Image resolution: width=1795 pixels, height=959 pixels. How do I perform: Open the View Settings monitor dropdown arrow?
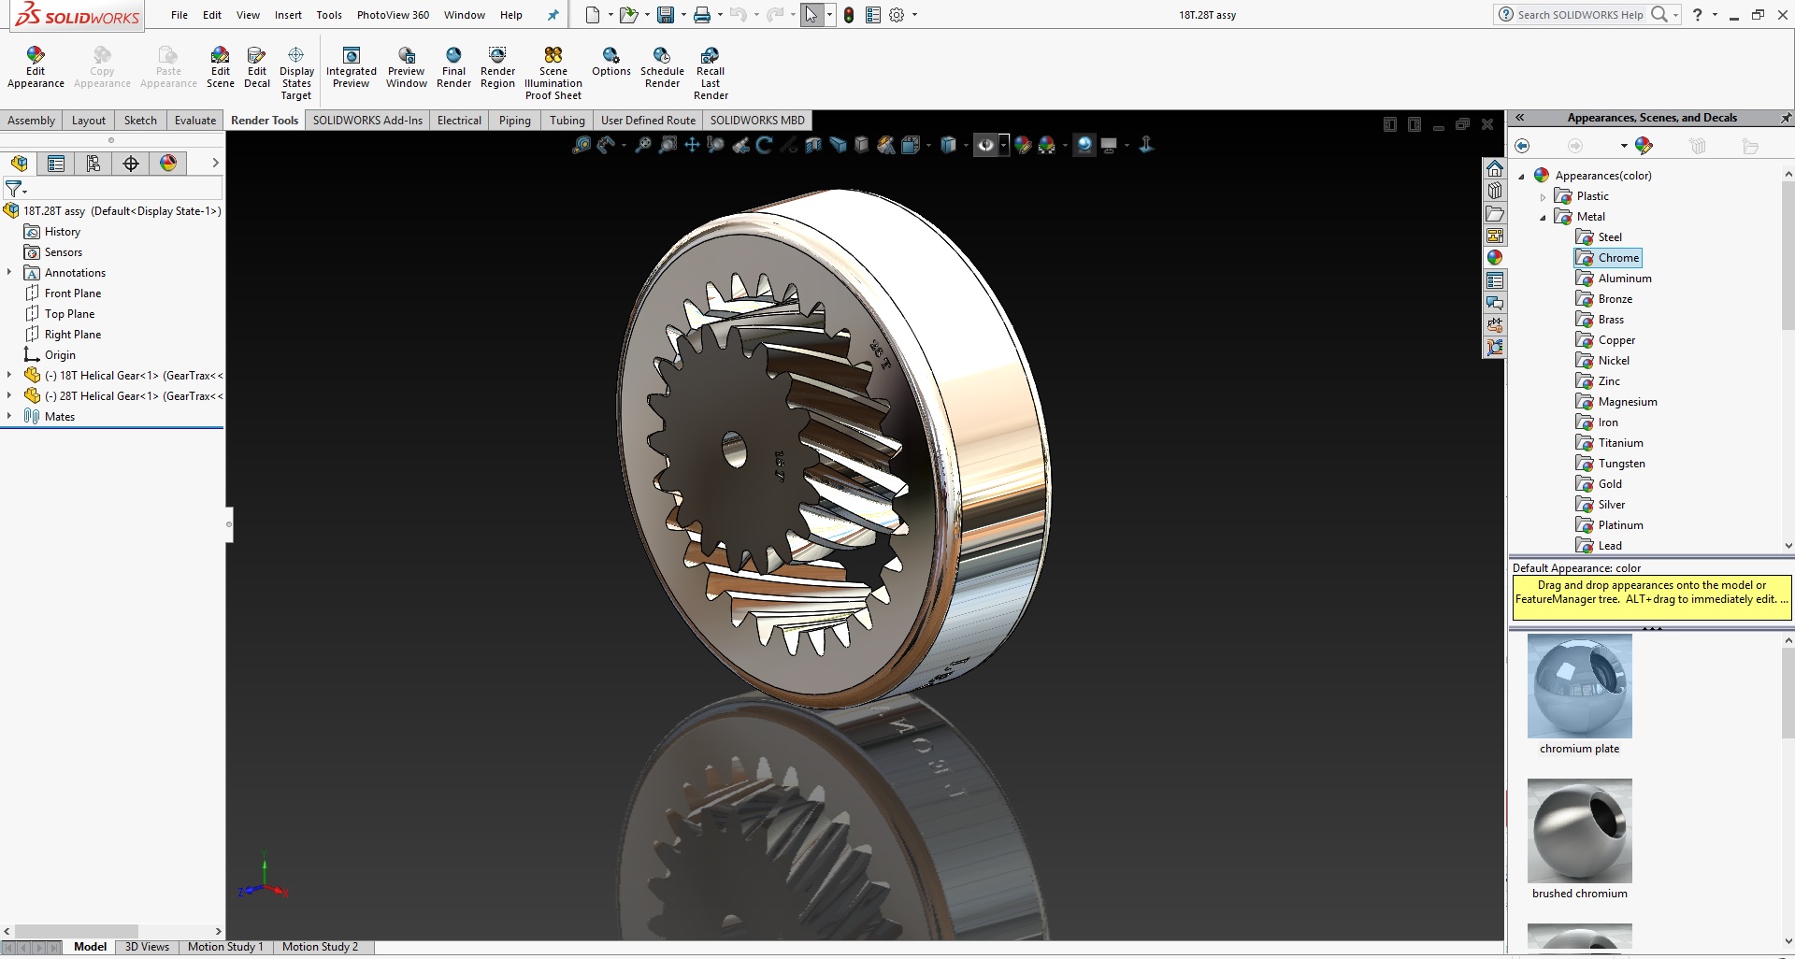[1126, 146]
